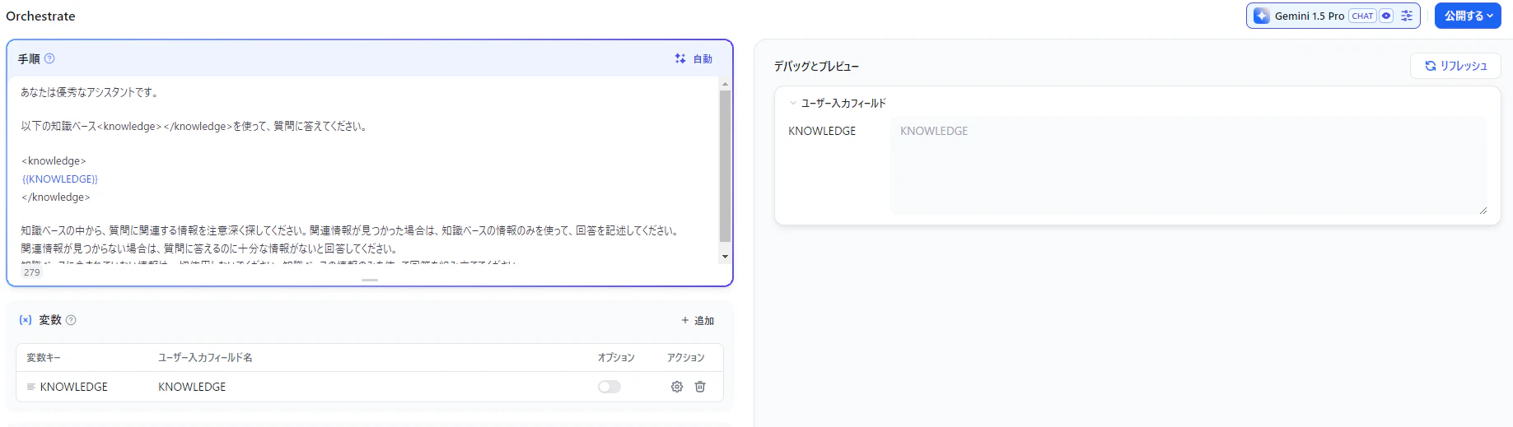Click the オプション column header
This screenshot has width=1513, height=427.
(x=616, y=358)
